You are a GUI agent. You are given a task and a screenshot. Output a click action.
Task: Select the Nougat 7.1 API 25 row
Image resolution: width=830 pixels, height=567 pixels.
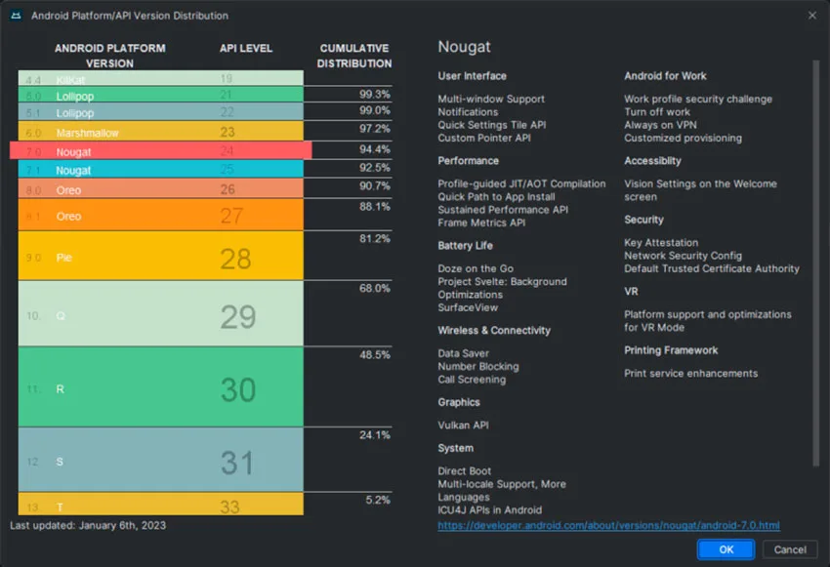pos(161,169)
